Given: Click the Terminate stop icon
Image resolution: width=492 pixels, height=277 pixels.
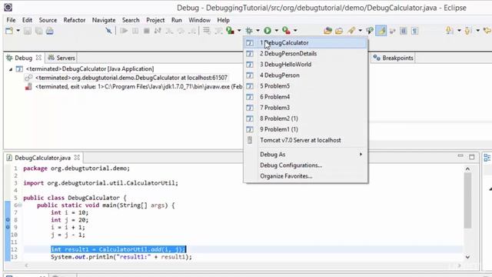Looking at the screenshot, I should click(147, 31).
